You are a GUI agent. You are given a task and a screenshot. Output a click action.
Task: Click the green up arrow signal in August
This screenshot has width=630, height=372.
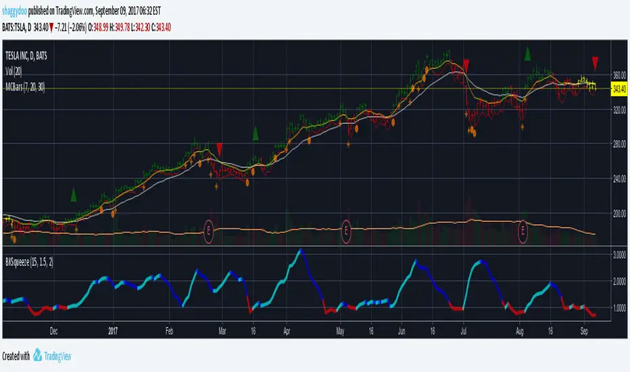pos(527,54)
